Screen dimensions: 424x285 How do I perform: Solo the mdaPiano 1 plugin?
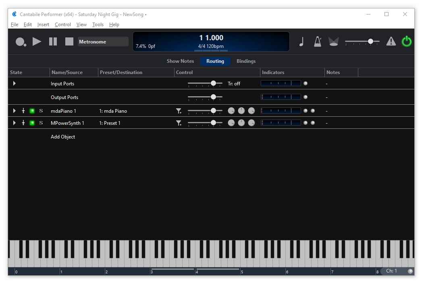pyautogui.click(x=41, y=111)
